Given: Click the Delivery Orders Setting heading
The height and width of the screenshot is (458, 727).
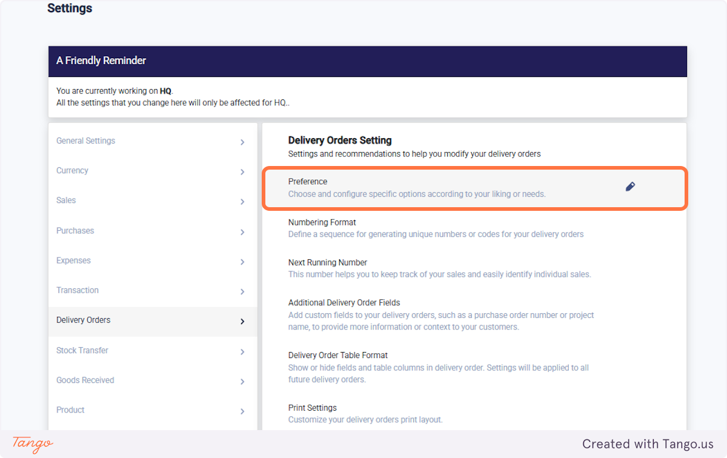Looking at the screenshot, I should point(340,141).
